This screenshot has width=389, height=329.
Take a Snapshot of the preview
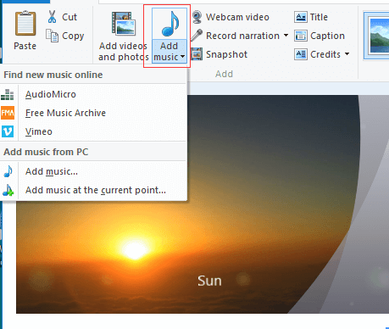click(x=220, y=54)
